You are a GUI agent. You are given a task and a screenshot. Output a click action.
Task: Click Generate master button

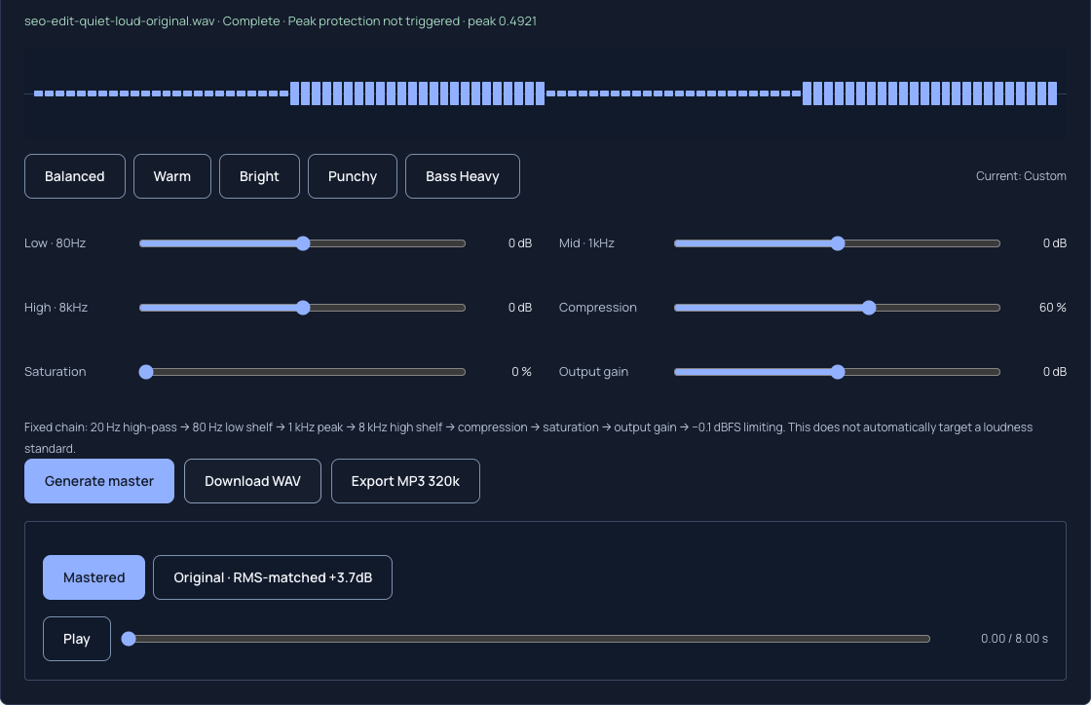99,481
